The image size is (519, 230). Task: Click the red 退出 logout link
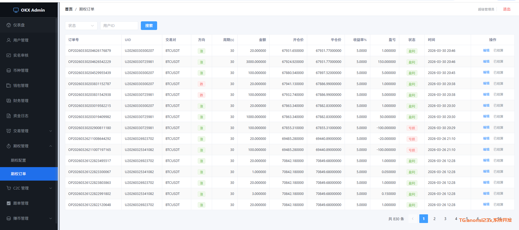pyautogui.click(x=507, y=9)
